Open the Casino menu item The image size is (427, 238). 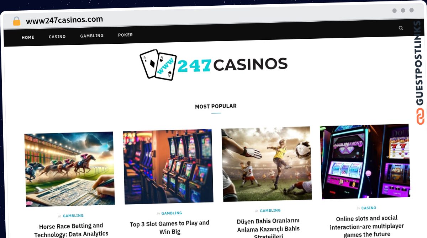pyautogui.click(x=57, y=37)
